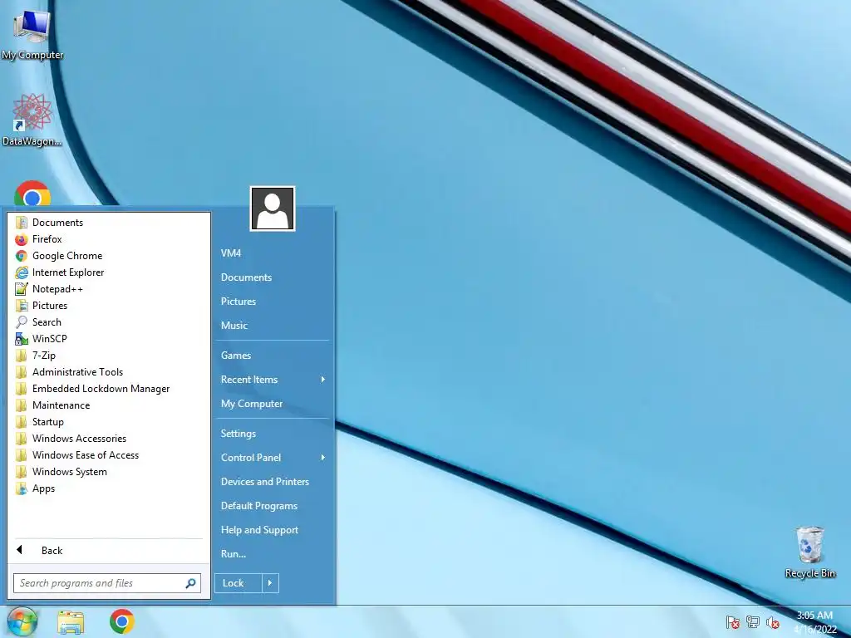Click the Internet Explorer icon in list
Viewport: 851px width, 638px height.
tap(21, 272)
